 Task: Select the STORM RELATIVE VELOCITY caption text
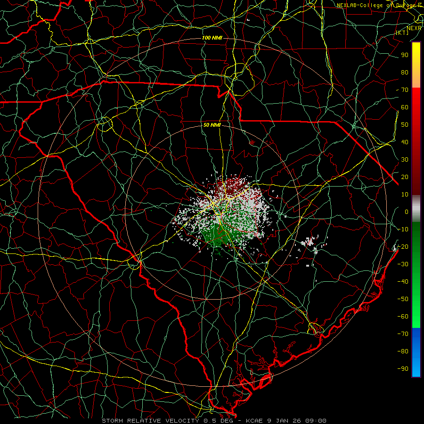(150, 421)
